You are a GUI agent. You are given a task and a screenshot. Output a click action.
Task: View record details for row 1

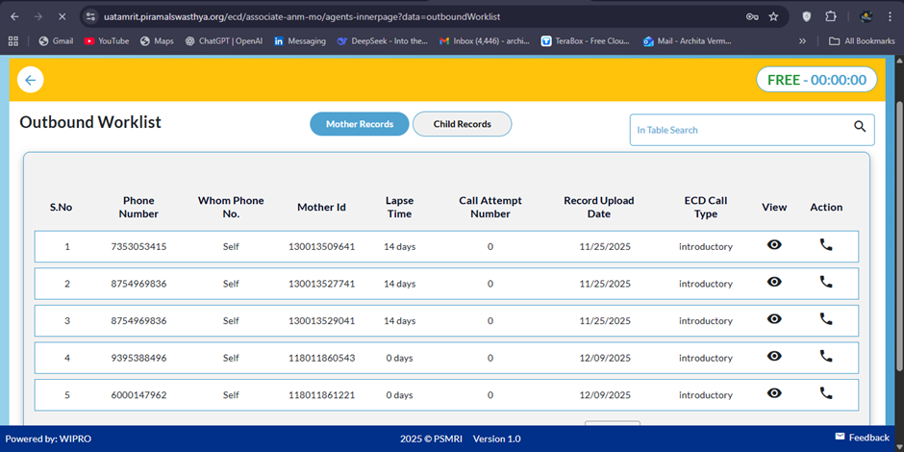(x=774, y=245)
